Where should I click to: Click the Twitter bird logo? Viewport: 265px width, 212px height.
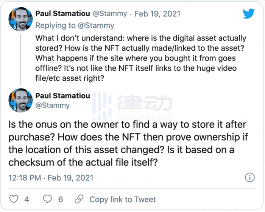(x=249, y=14)
